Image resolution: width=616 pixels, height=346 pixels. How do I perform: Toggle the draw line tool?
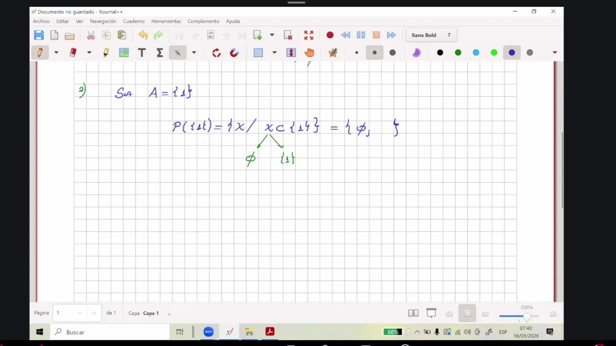(178, 52)
